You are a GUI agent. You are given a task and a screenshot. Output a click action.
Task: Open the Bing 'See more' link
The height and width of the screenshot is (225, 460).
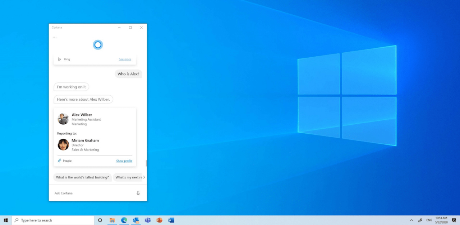point(125,59)
